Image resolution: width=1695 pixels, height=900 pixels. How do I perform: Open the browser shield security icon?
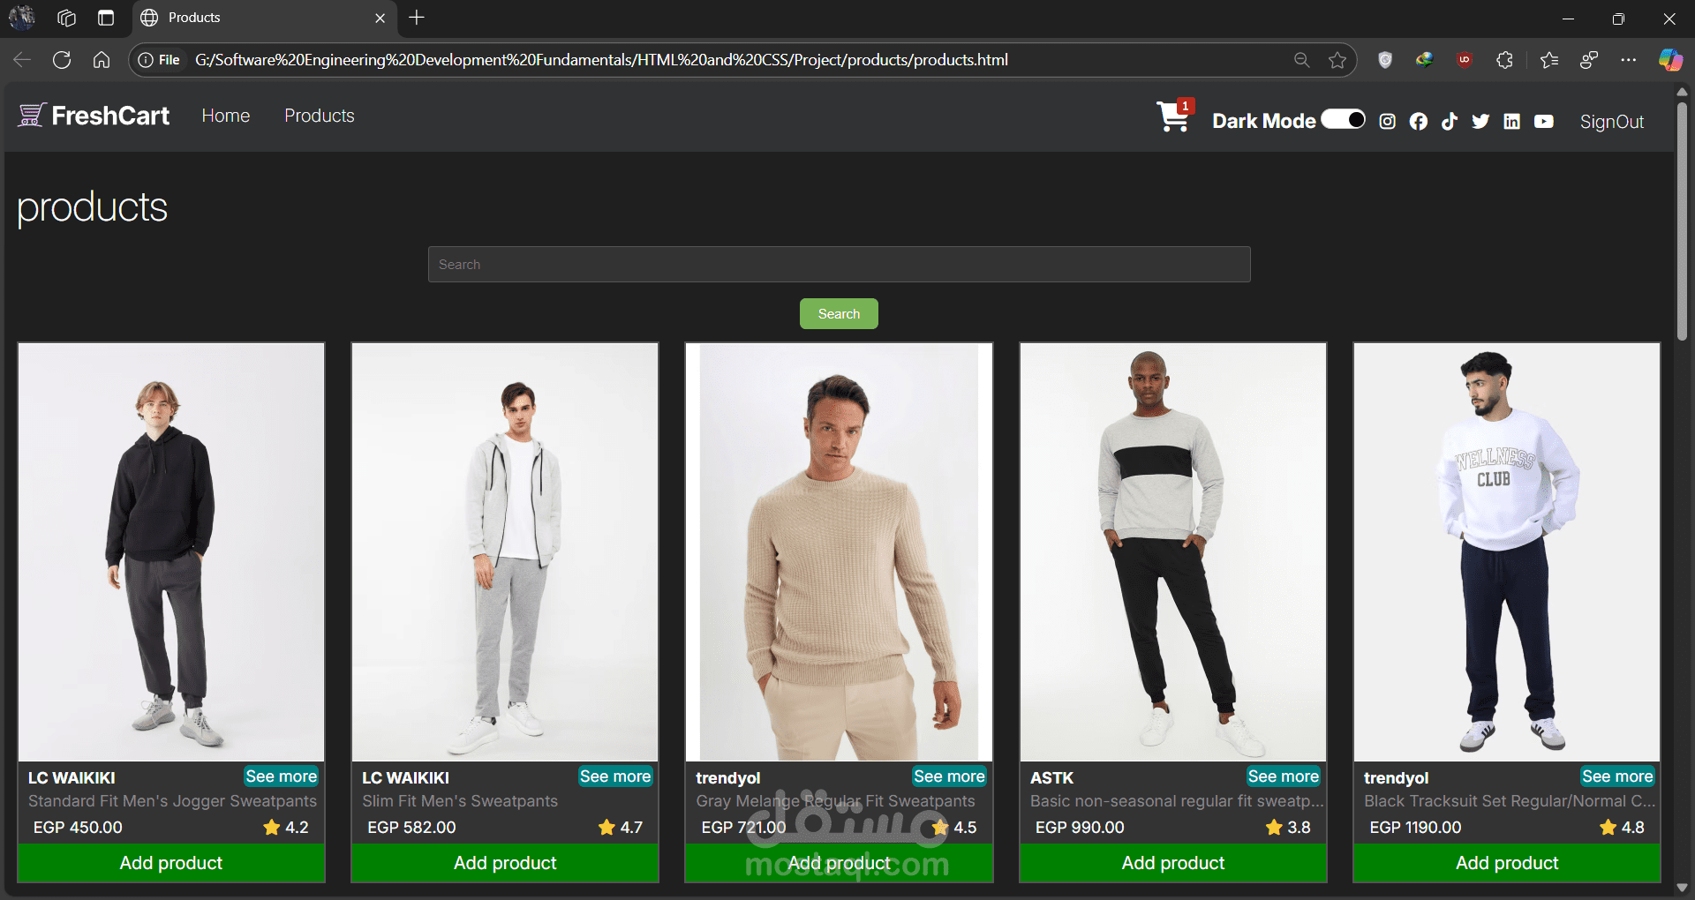tap(1385, 60)
